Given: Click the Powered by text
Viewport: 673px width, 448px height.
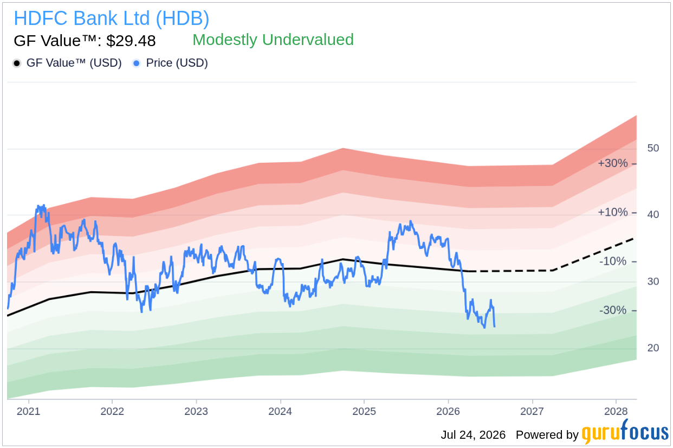Looking at the screenshot, I should pyautogui.click(x=547, y=435).
